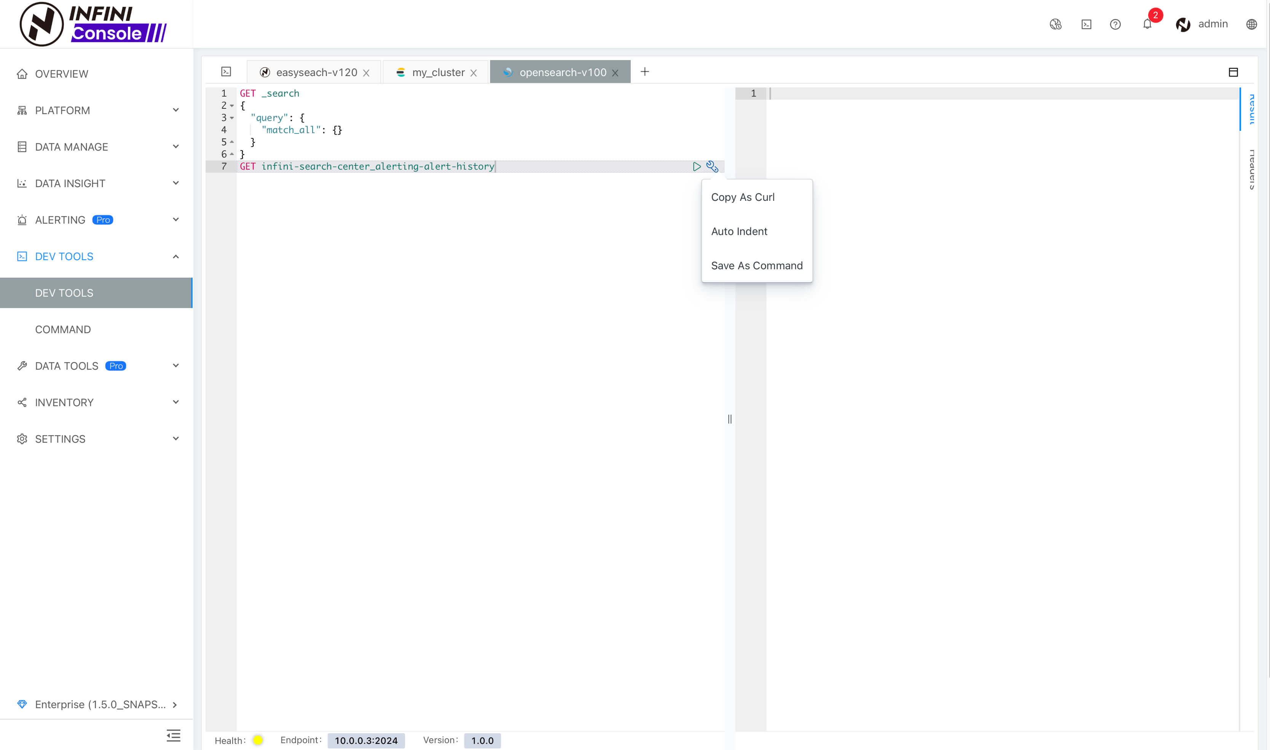
Task: Click the DATA TOOLS Pro badge
Action: pyautogui.click(x=115, y=366)
